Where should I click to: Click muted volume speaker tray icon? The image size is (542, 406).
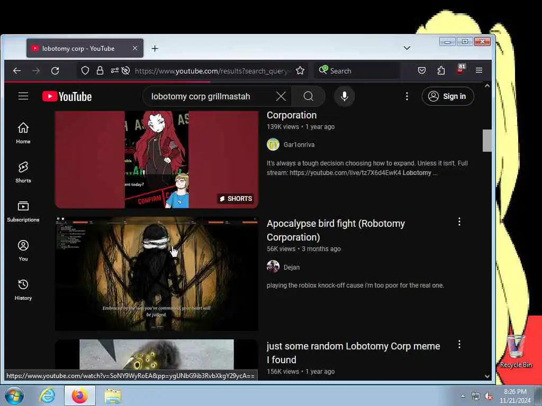(x=489, y=396)
